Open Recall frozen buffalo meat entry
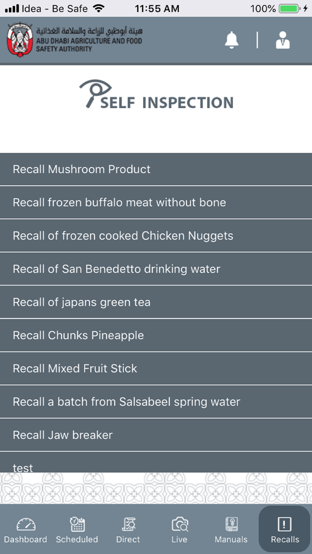 156,203
